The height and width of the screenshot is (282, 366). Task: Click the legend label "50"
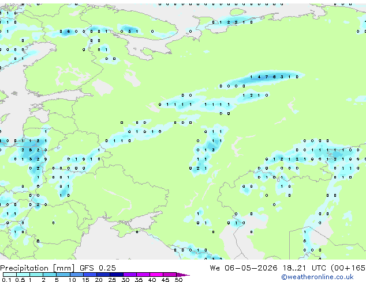[x=178, y=280]
